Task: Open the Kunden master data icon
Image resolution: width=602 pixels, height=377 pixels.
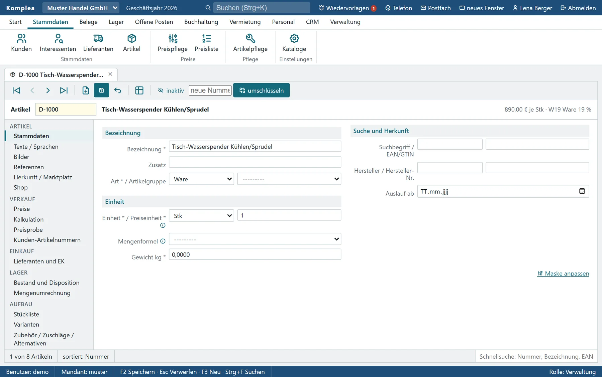Action: point(21,43)
